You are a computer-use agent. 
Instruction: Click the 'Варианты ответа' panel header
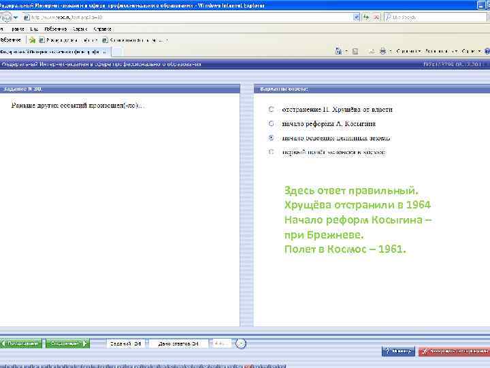coord(372,89)
